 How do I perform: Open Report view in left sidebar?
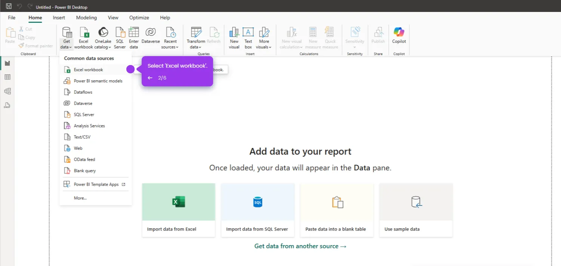(x=7, y=63)
